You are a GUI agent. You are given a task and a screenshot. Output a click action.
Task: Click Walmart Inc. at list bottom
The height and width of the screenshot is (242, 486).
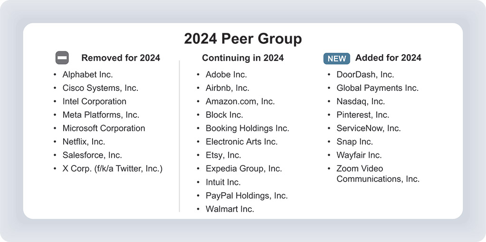[230, 209]
